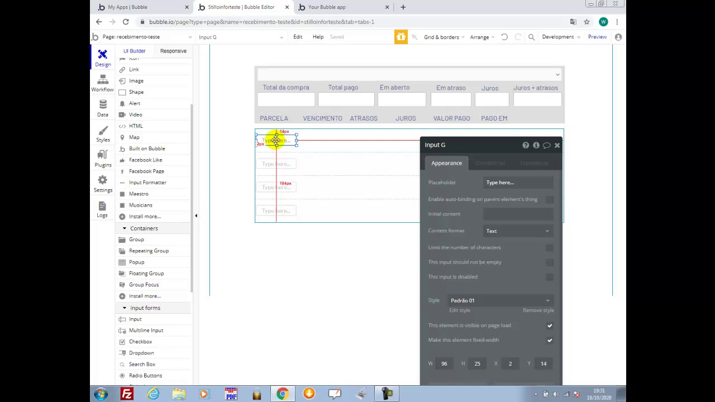Toggle This input should not be empty

tap(550, 262)
